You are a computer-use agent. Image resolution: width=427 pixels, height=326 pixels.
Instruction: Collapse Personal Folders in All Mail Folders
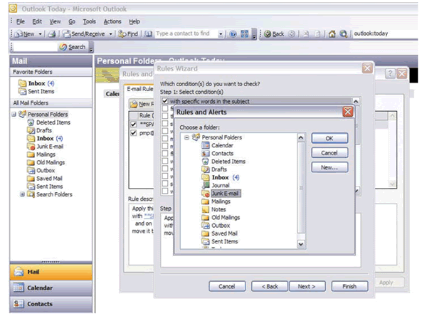pyautogui.click(x=14, y=115)
